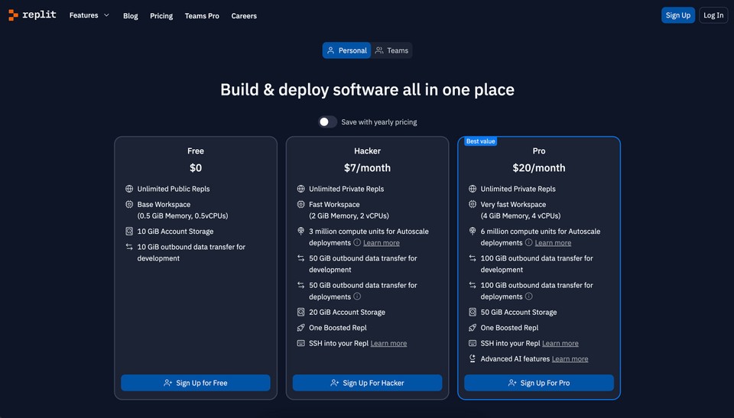The height and width of the screenshot is (418, 734).
Task: Click info icon after Hacker Autoscale deployments
Action: click(x=357, y=242)
